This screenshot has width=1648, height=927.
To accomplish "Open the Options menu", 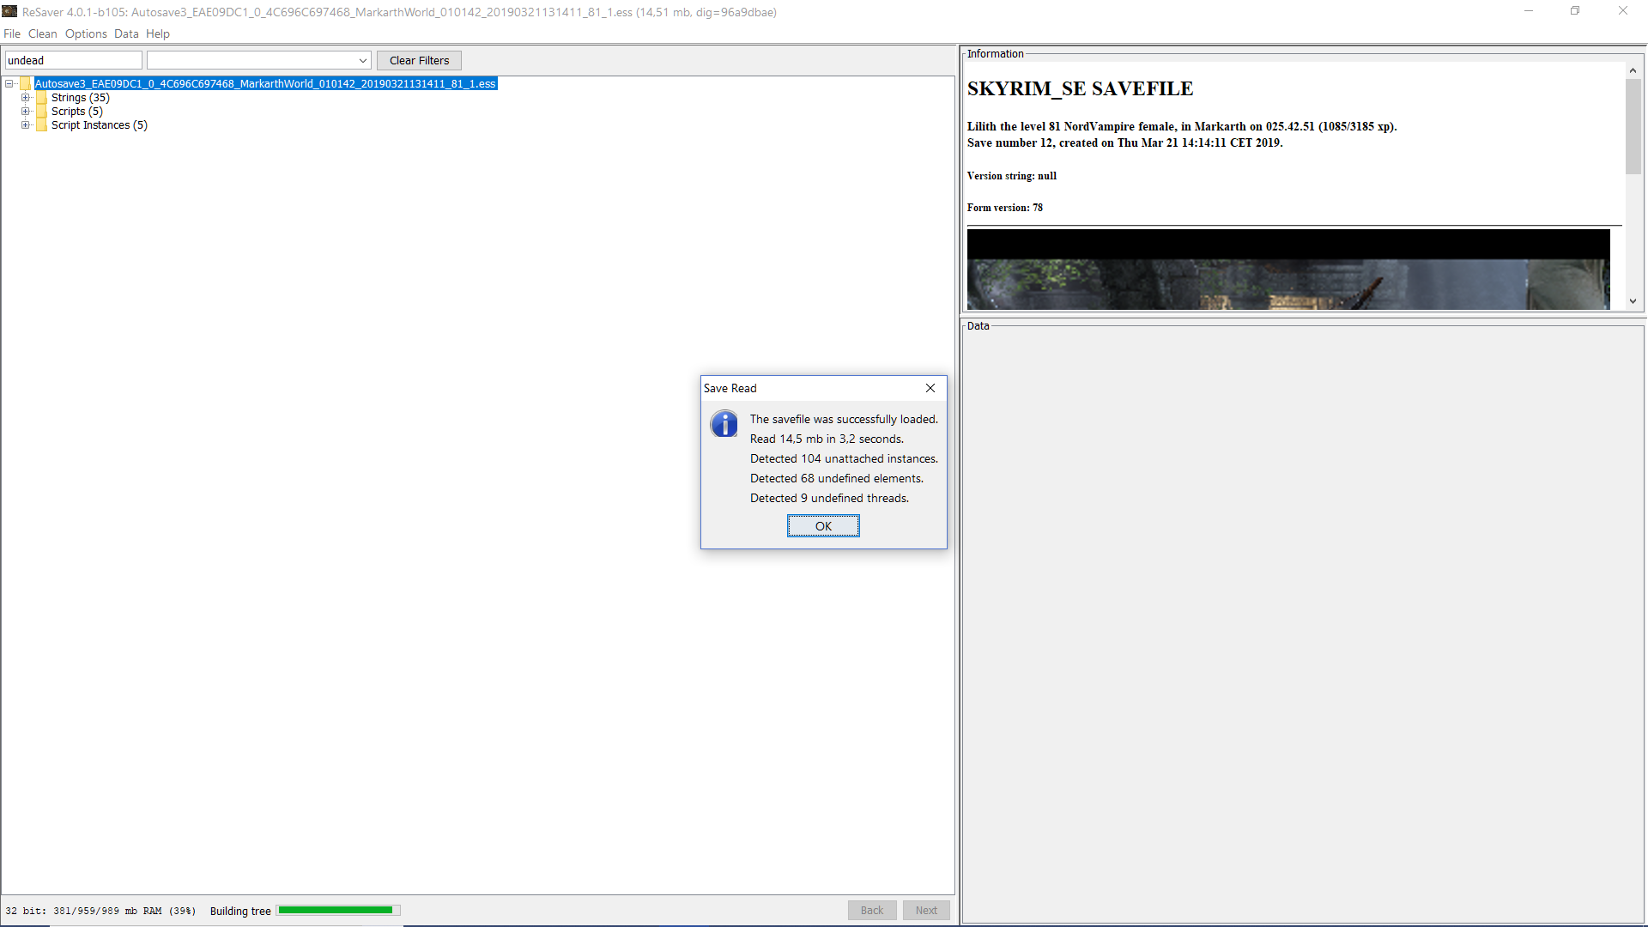I will click(x=86, y=33).
